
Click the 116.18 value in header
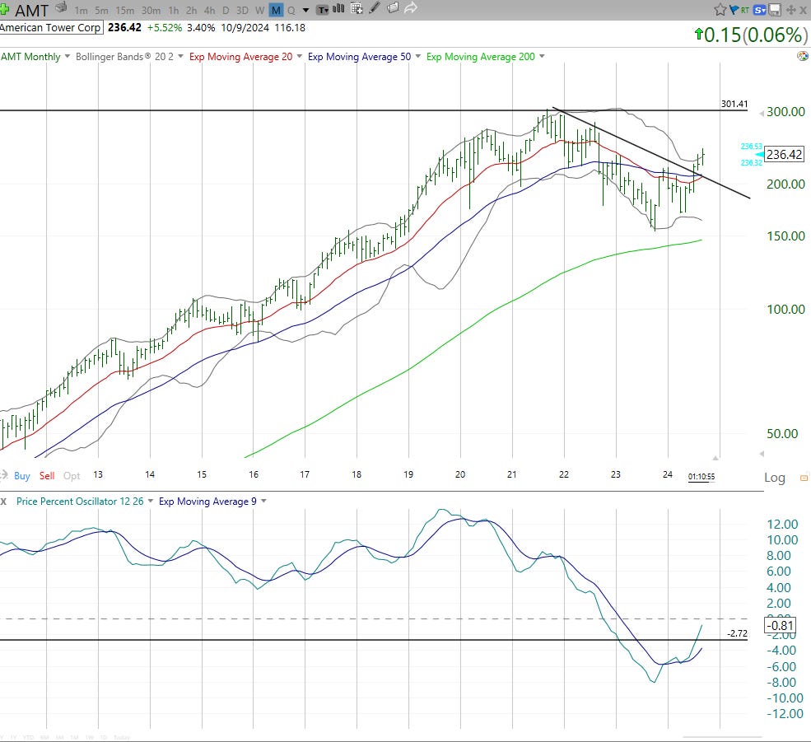point(290,27)
